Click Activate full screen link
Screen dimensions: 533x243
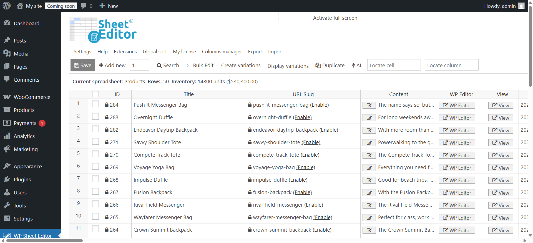(335, 18)
